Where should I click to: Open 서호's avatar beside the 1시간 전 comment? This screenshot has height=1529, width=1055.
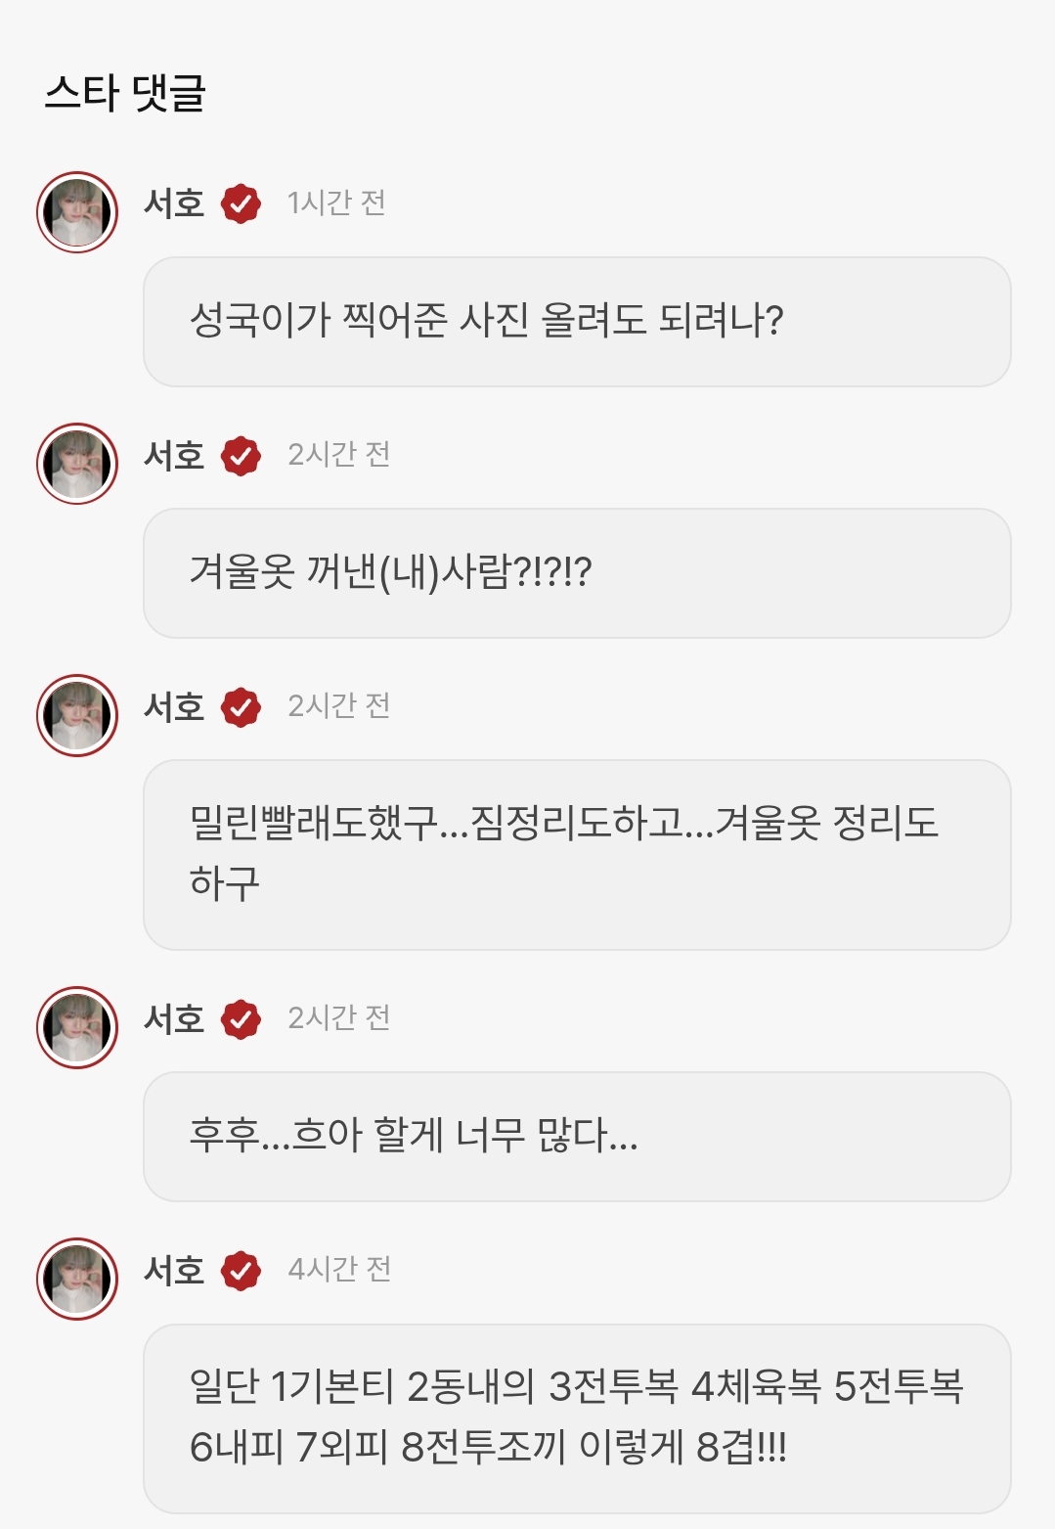coord(77,212)
